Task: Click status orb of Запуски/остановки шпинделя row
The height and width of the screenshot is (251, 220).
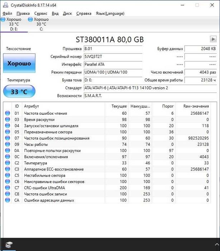Action: (8, 126)
